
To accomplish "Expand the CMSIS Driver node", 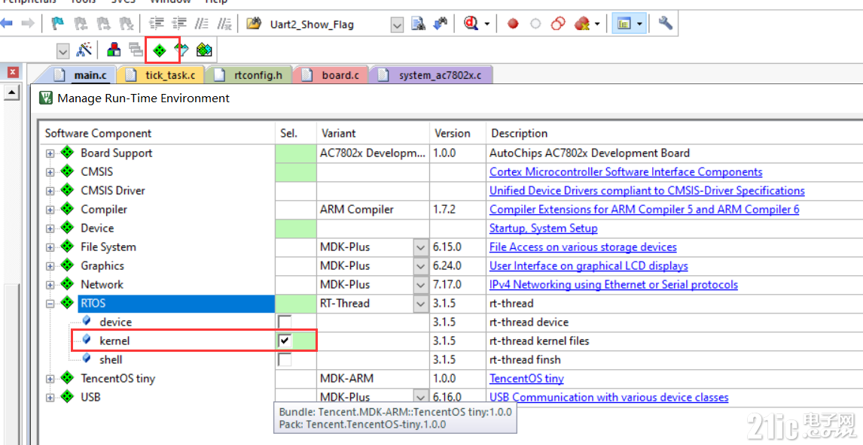I will coord(50,191).
